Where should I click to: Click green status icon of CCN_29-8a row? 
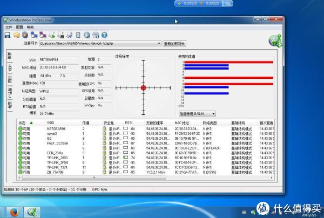click(21, 153)
